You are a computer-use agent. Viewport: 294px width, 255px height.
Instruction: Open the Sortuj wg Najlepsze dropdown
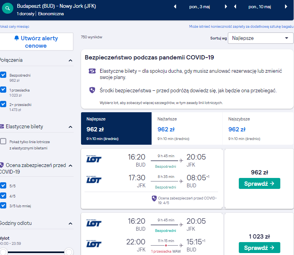(260, 38)
